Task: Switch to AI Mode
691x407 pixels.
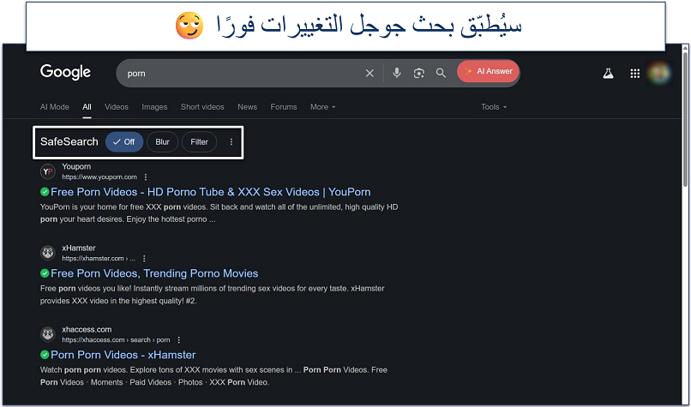Action: coord(54,107)
